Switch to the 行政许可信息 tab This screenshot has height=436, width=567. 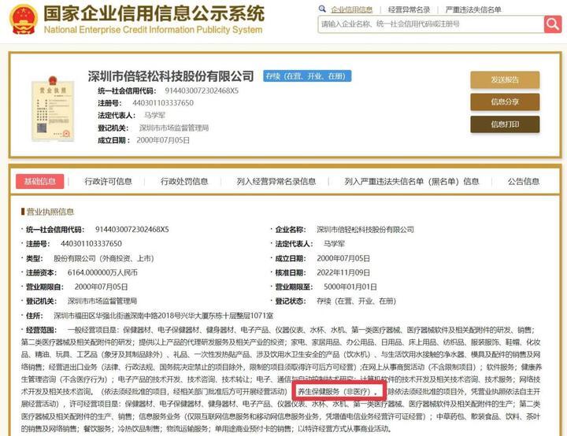(x=108, y=181)
